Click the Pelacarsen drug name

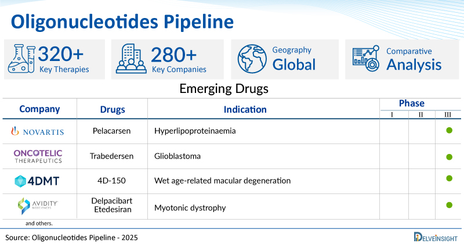tap(113, 131)
